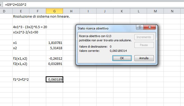Select the active cell showing 0,060189
The image size is (184, 106).
click(x=54, y=79)
